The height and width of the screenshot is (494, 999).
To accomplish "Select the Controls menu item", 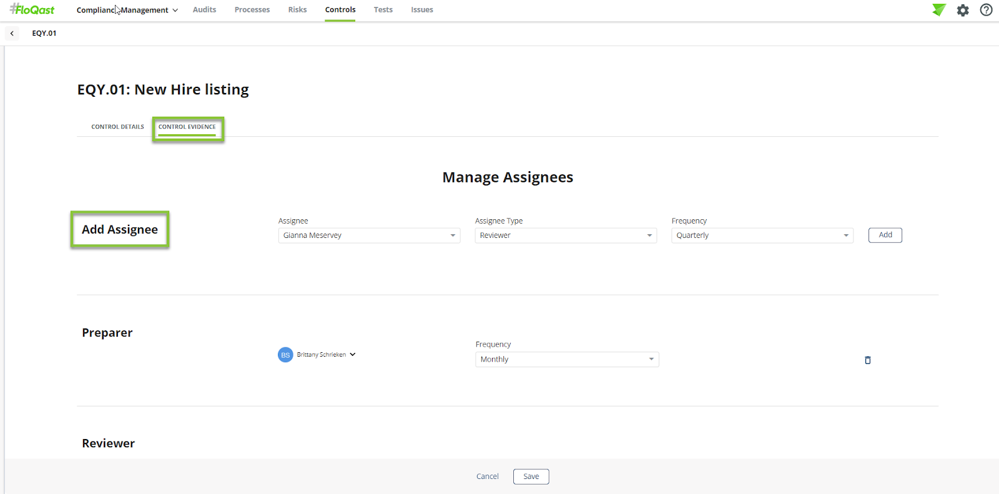I will pos(340,10).
